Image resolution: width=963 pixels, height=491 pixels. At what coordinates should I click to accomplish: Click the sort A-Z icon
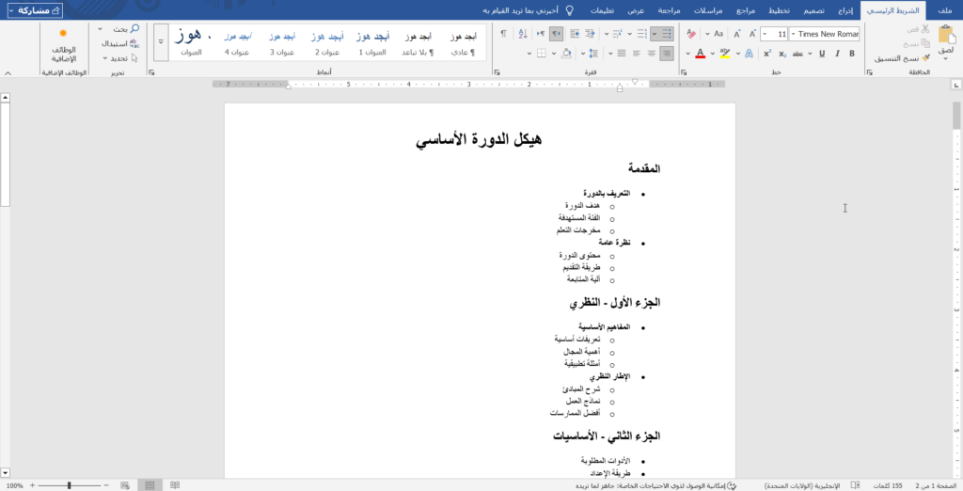coord(521,34)
